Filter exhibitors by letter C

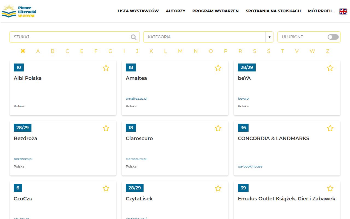[x=67, y=51]
